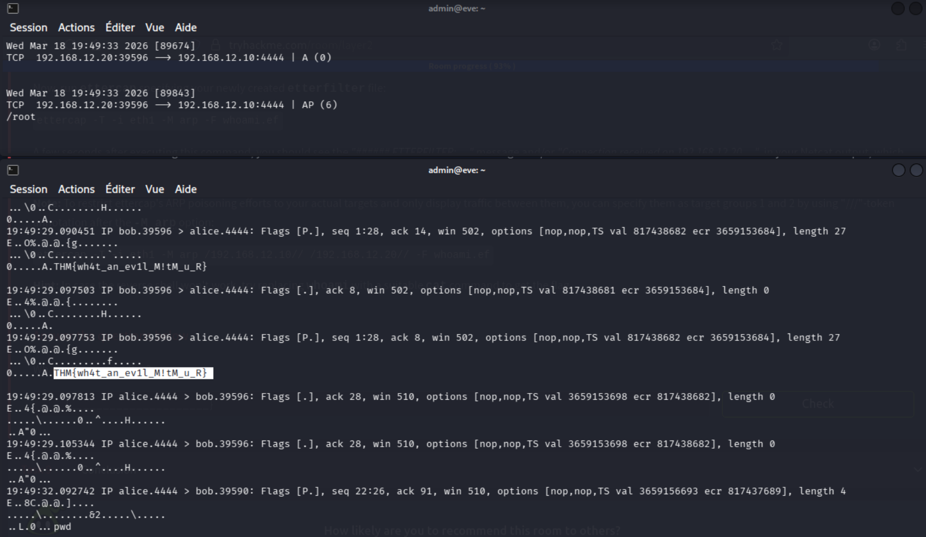Open the Actions menu in the lower terminal
Viewport: 926px width, 537px height.
point(76,189)
